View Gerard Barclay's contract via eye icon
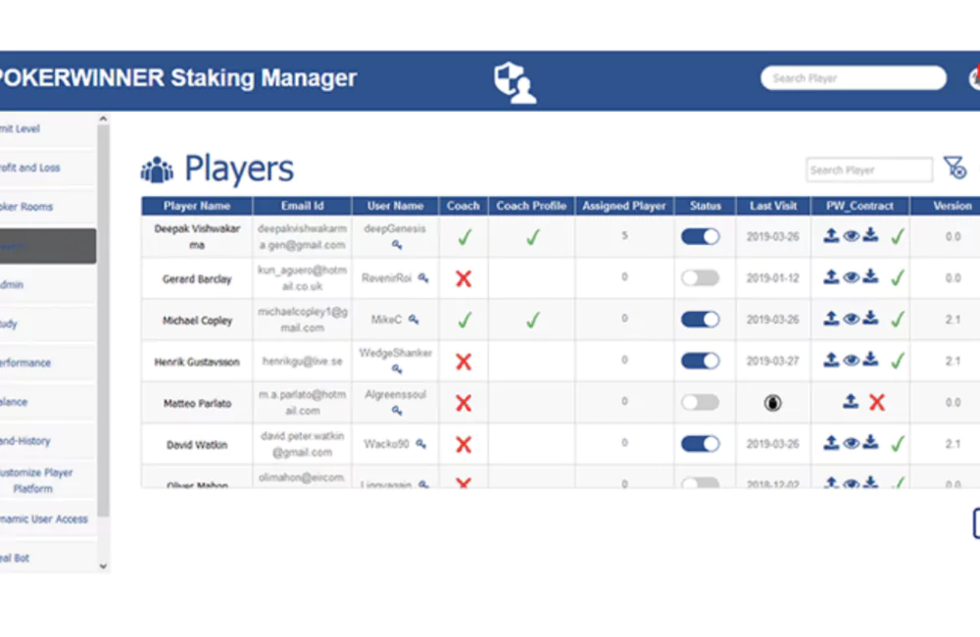The height and width of the screenshot is (637, 980). coord(851,277)
